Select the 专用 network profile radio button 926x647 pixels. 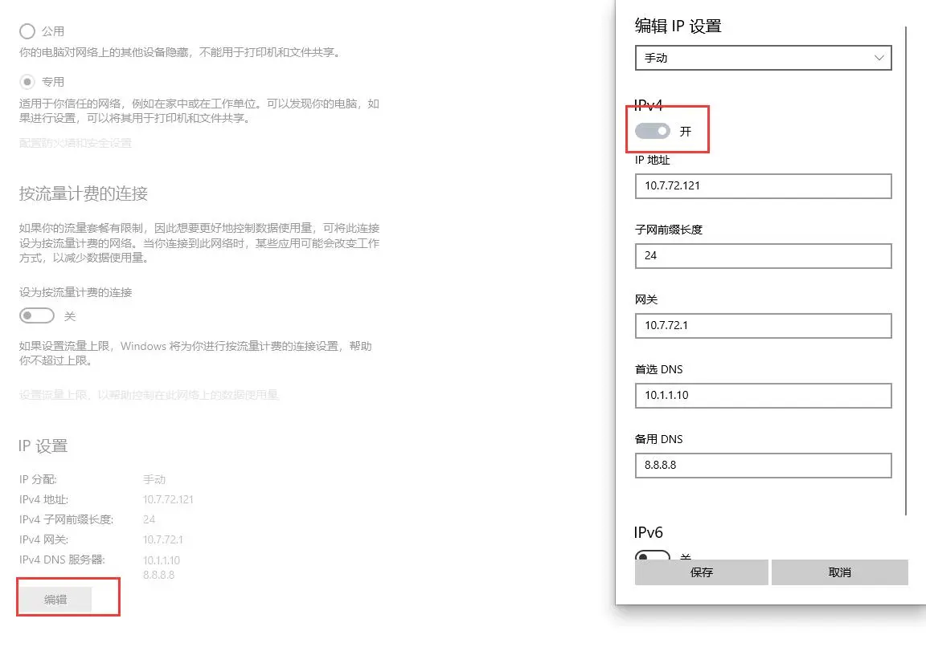27,82
